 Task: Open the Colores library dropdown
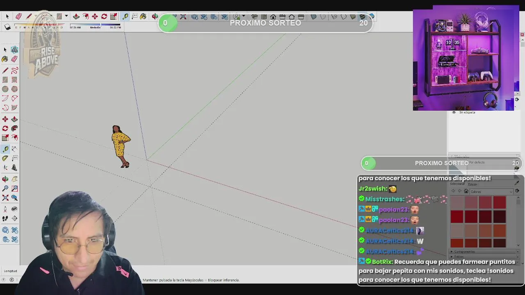tap(491, 191)
